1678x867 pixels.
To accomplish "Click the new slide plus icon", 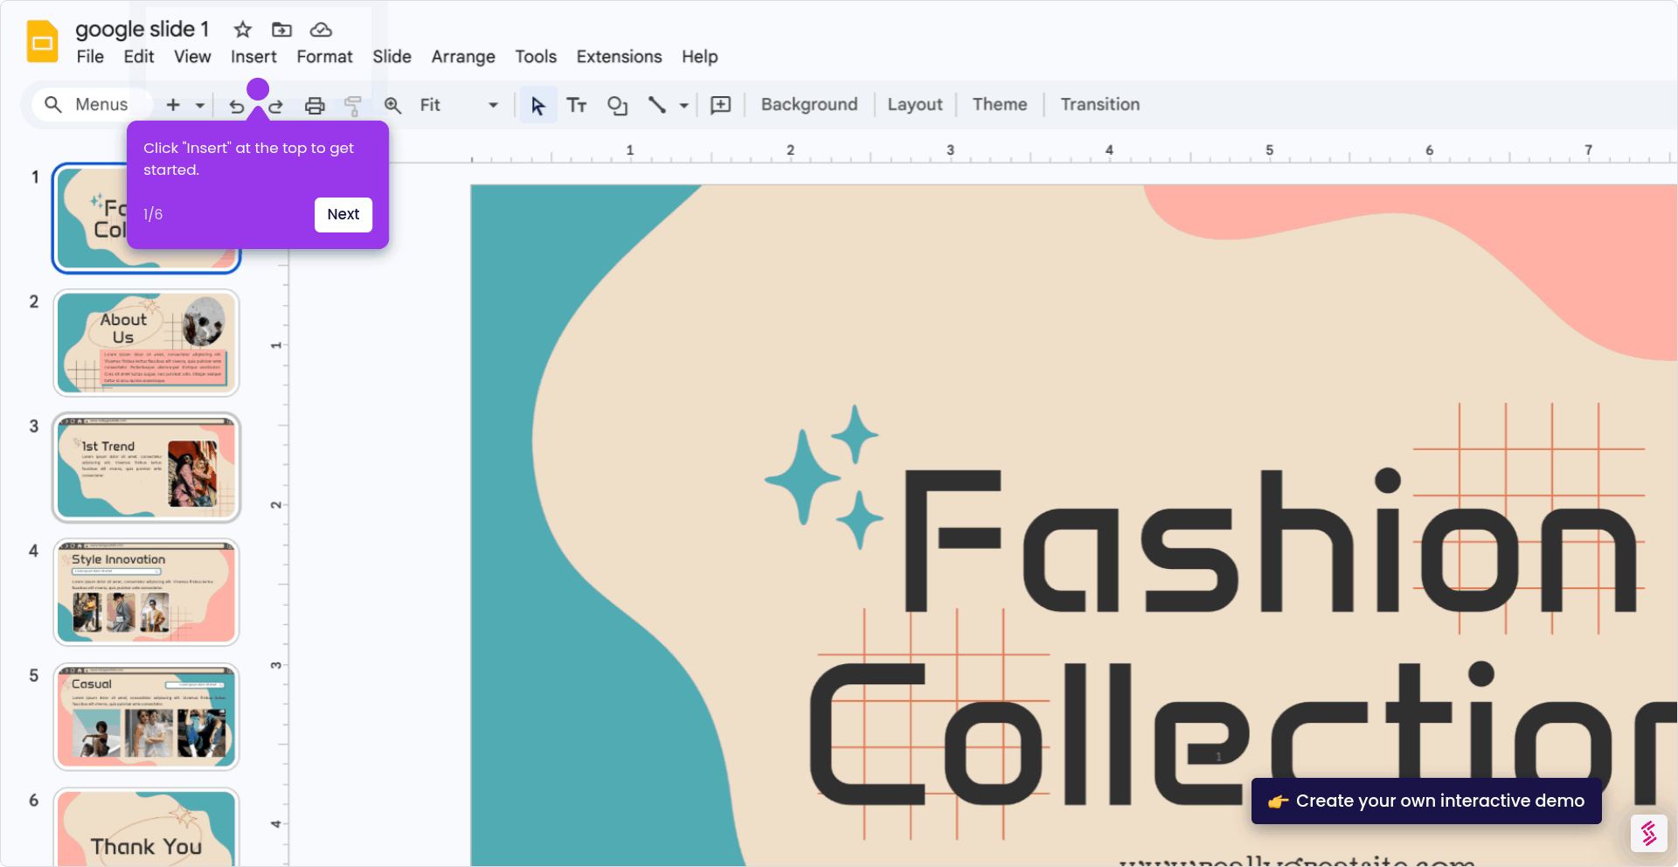I will coord(173,105).
